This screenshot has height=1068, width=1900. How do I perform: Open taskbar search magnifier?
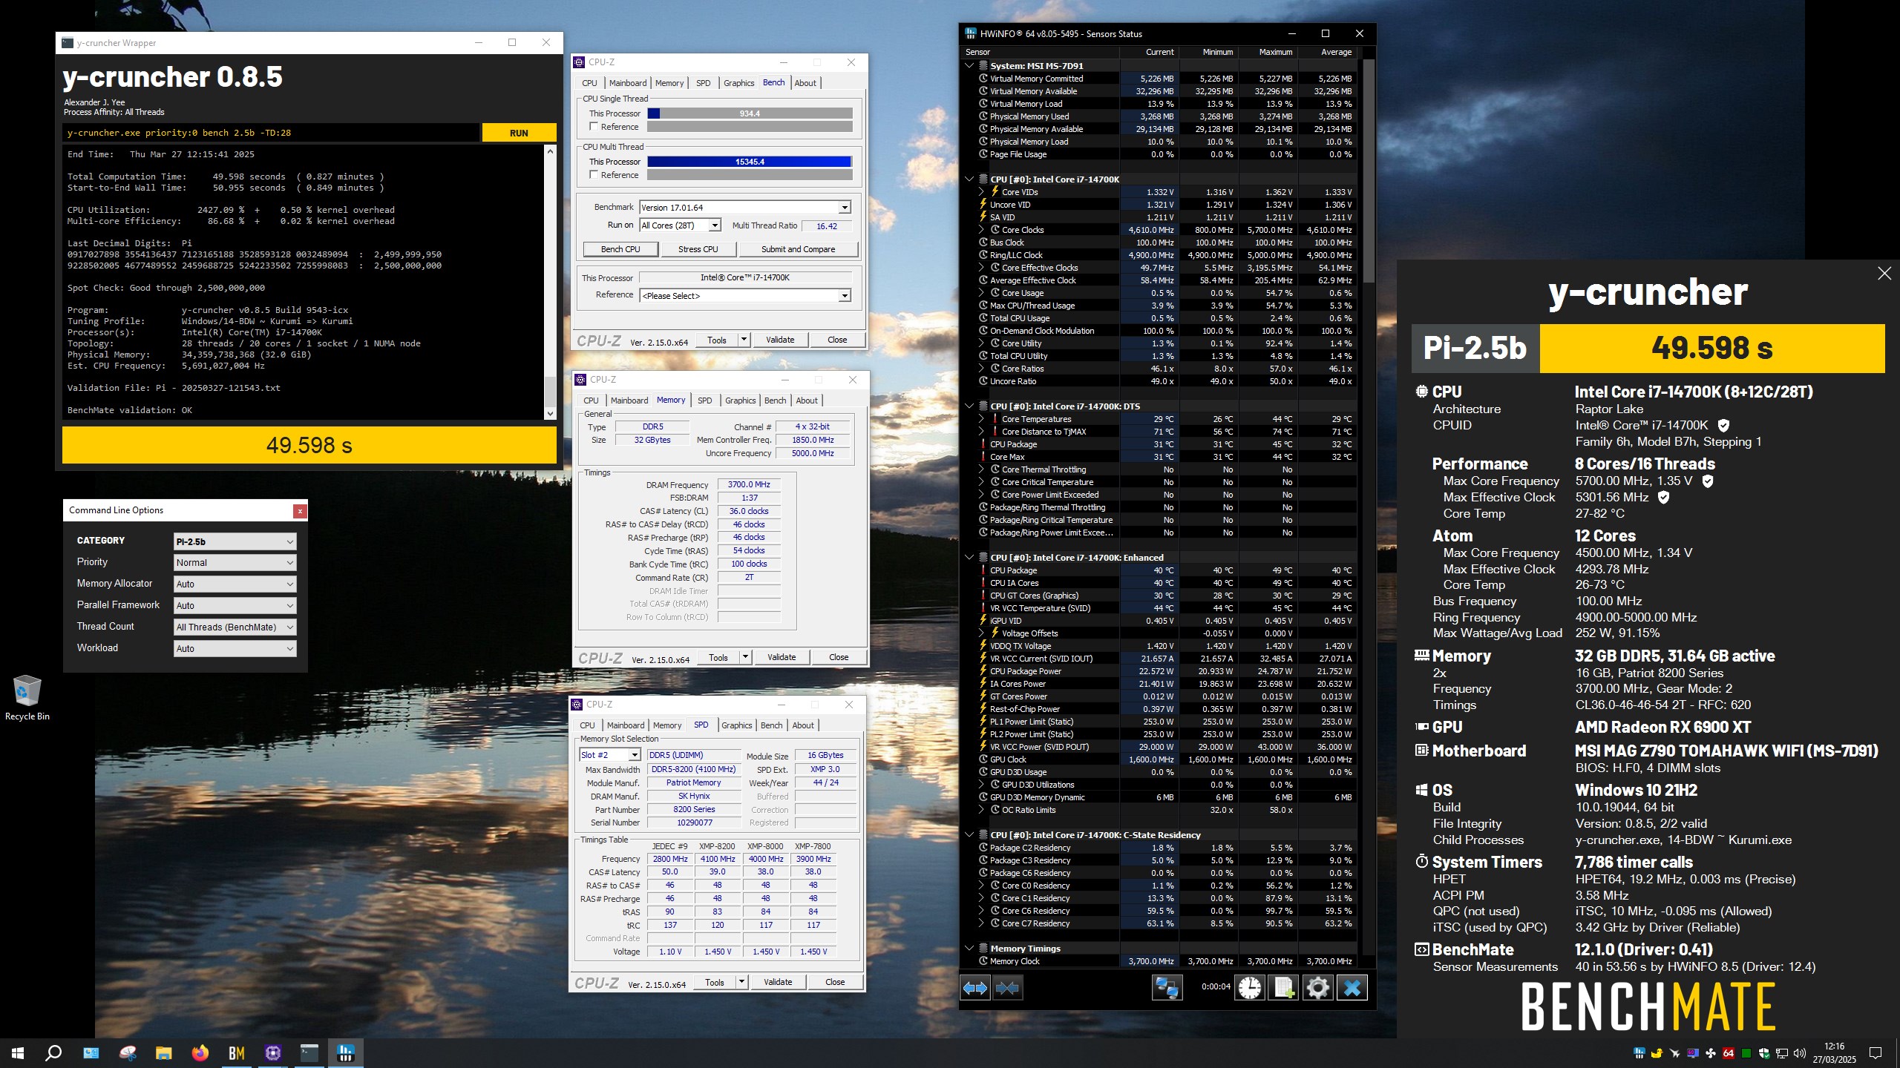tap(53, 1052)
